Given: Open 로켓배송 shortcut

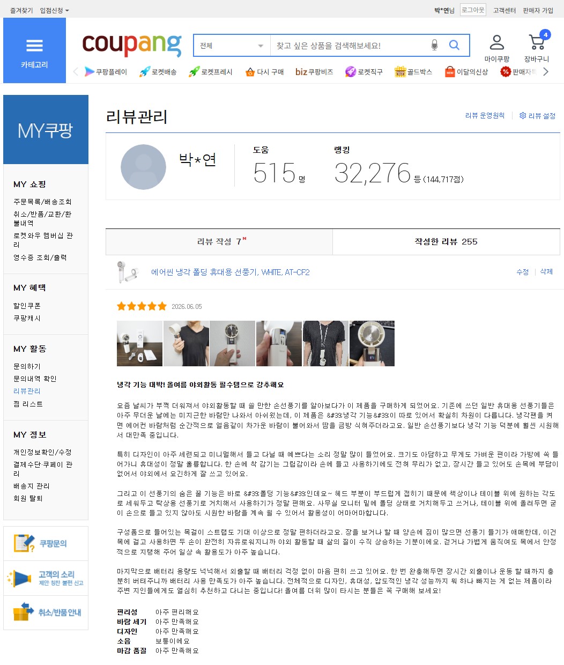Looking at the screenshot, I should click(x=158, y=72).
